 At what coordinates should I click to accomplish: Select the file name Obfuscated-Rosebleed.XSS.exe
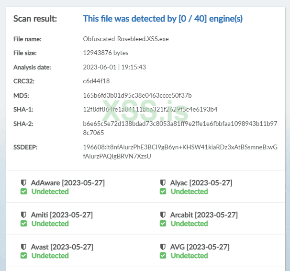(126, 39)
